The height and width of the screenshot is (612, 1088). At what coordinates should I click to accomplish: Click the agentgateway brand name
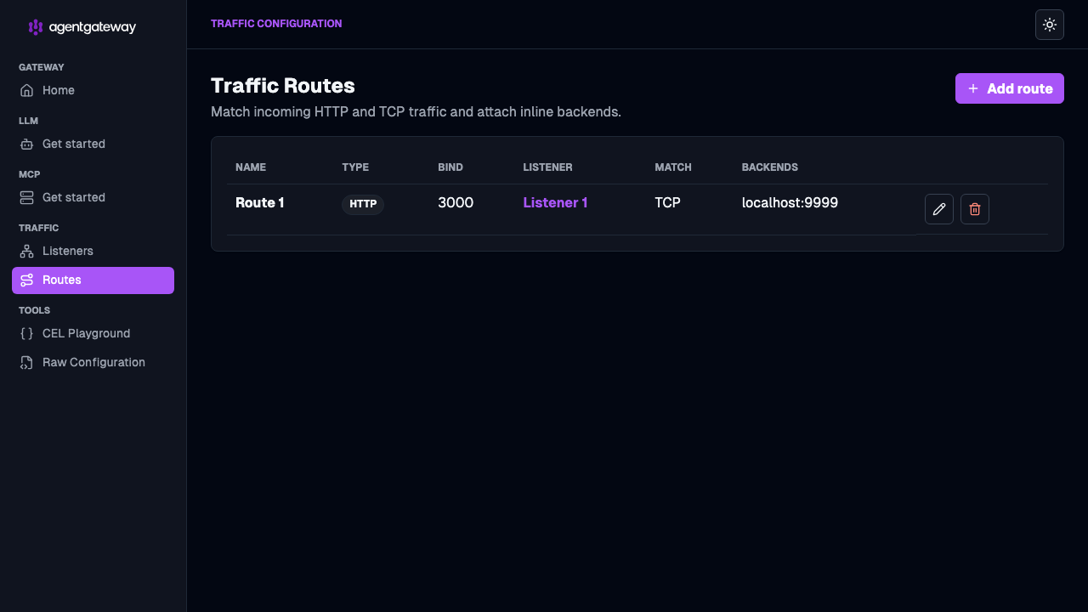point(93,27)
